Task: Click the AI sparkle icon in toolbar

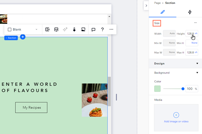Action: point(65,30)
